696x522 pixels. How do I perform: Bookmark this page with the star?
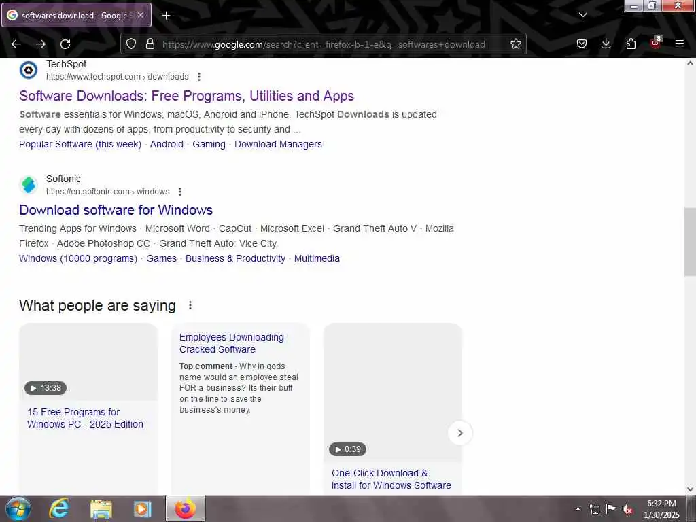[515, 43]
